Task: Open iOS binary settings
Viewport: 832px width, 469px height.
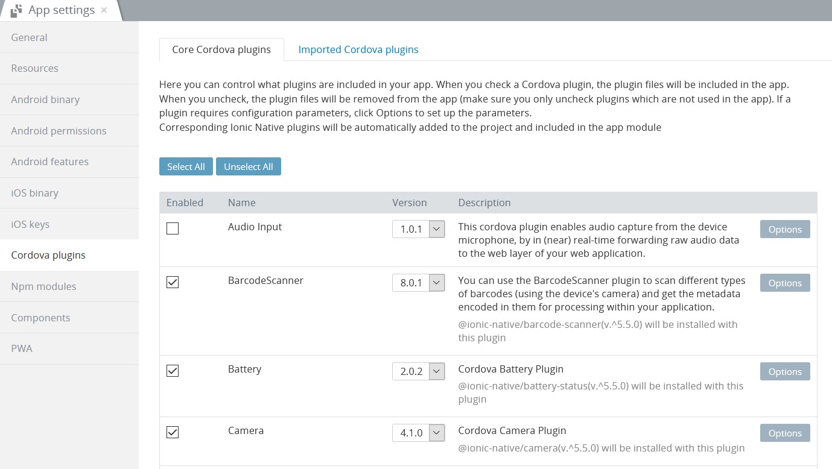Action: (x=69, y=193)
